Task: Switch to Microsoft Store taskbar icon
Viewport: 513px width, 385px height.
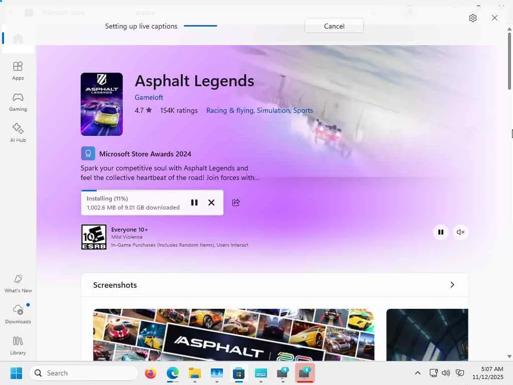Action: 238,373
